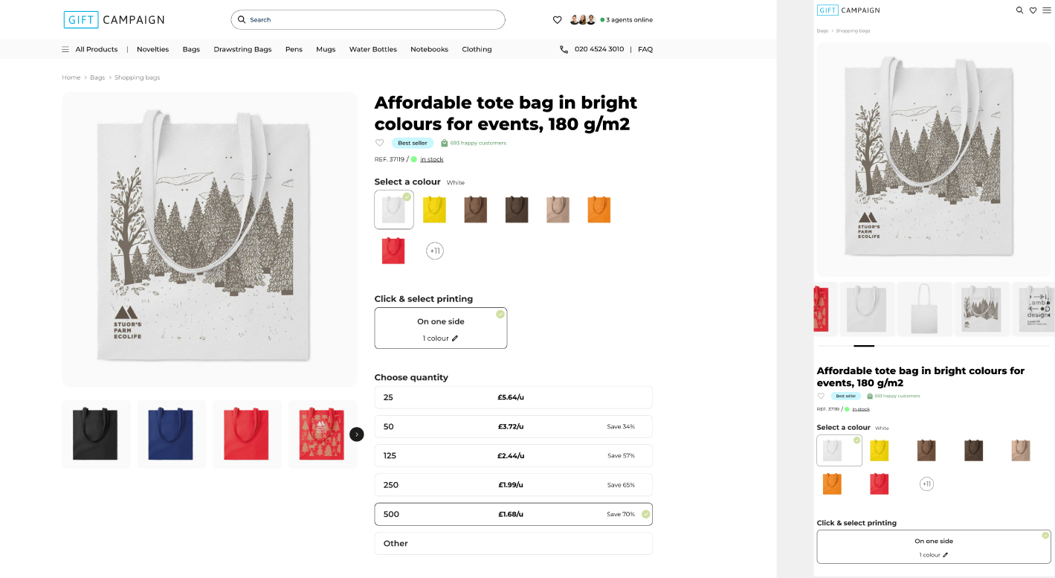
Task: Open the hamburger menu in mobile header
Action: point(1046,10)
